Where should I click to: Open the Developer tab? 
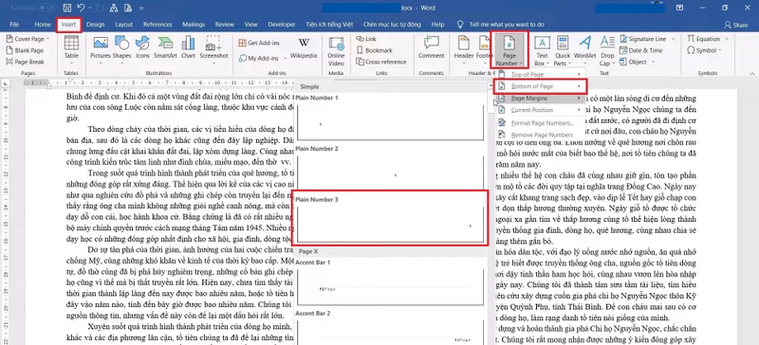(282, 25)
